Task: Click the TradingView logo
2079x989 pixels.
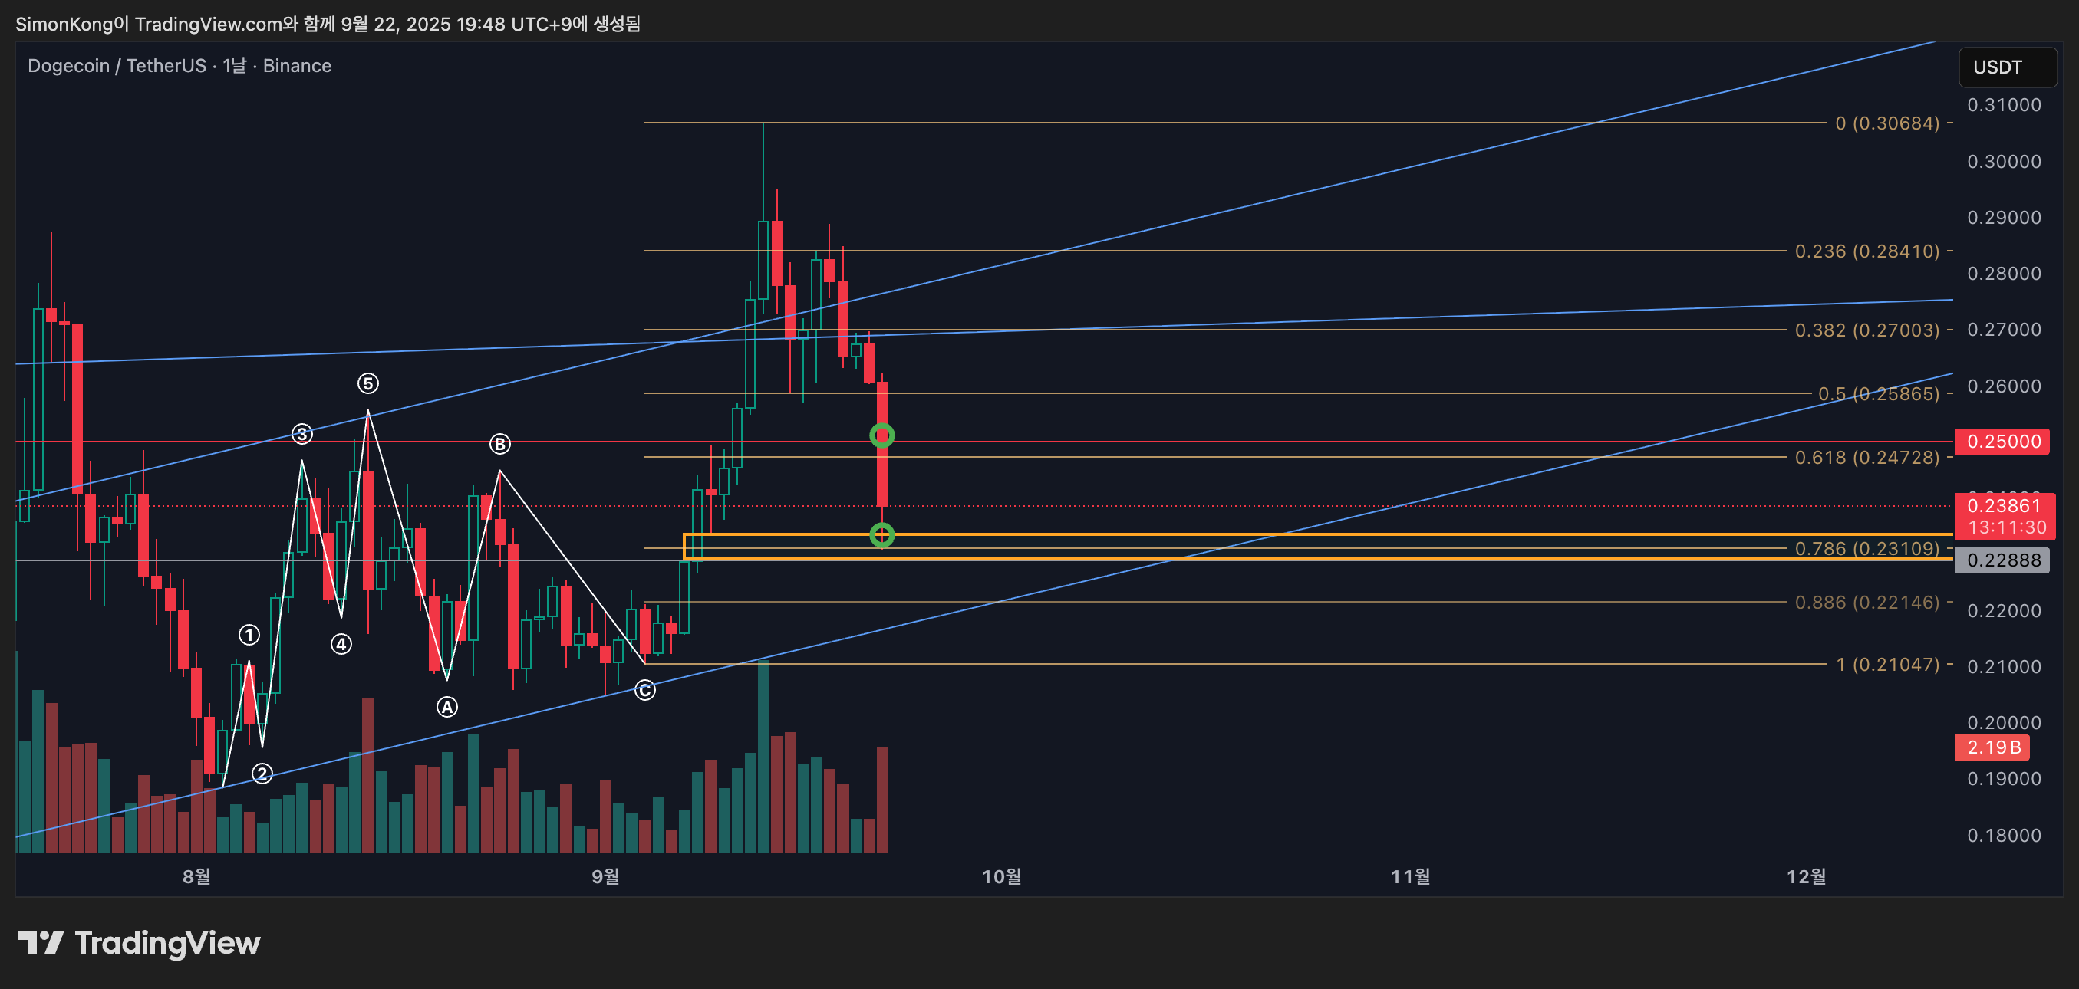Action: pos(139,942)
